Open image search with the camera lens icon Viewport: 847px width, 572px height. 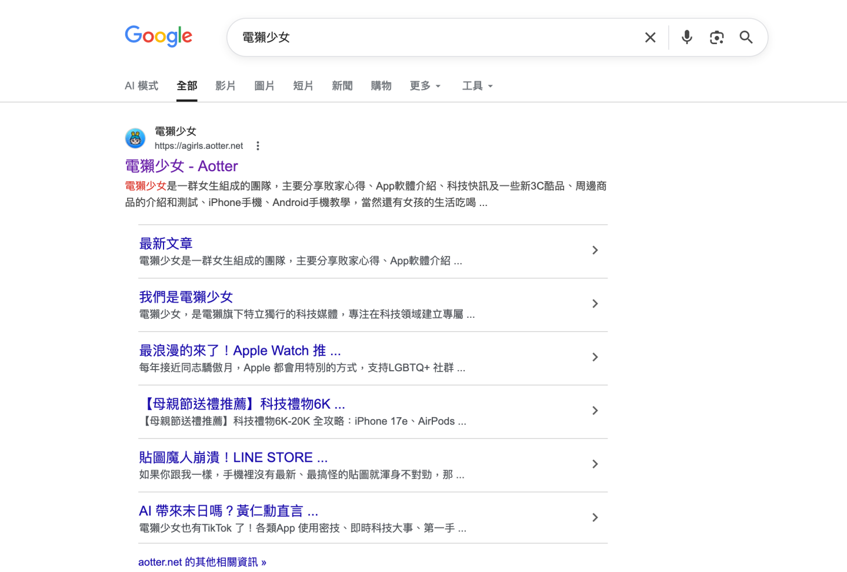[716, 38]
